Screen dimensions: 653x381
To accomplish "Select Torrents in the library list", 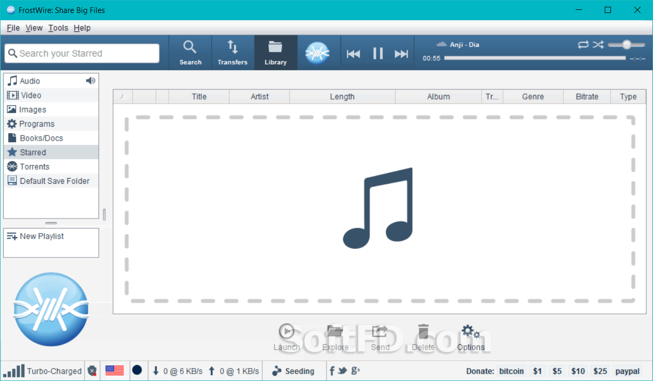I will click(51, 167).
